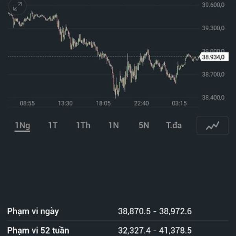Click the 18:05 time axis label

103,103
